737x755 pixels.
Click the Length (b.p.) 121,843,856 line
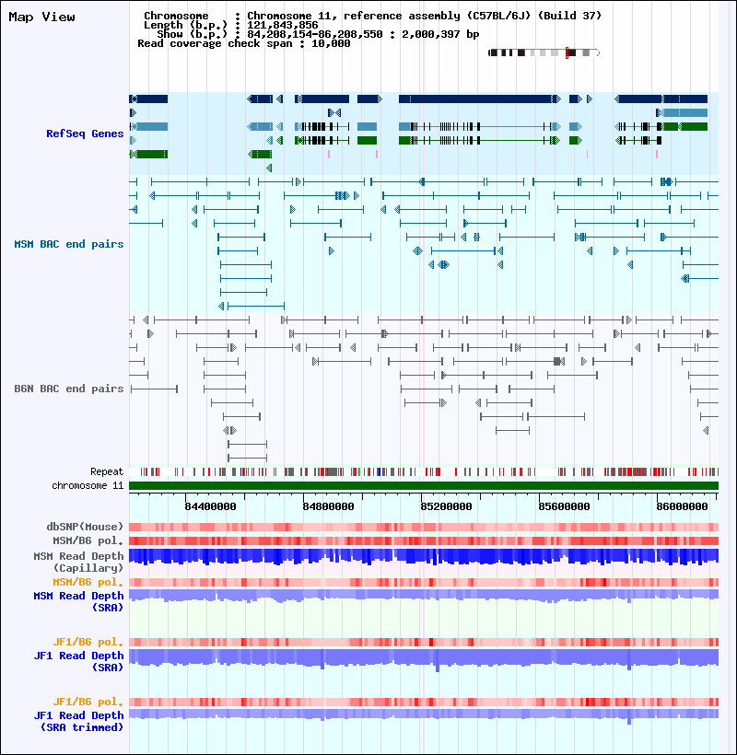[x=231, y=25]
